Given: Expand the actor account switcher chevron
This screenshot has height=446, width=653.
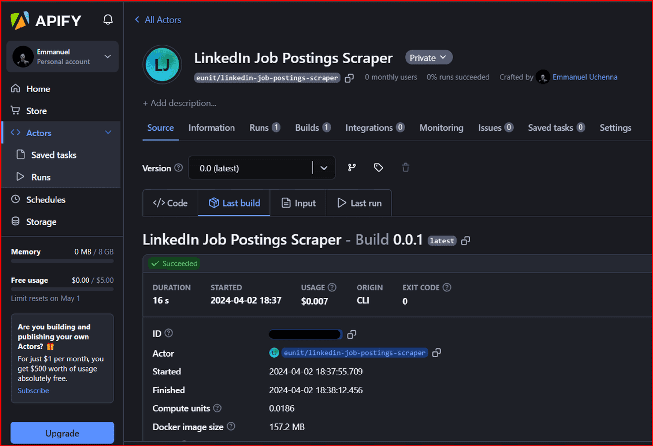Looking at the screenshot, I should 109,56.
